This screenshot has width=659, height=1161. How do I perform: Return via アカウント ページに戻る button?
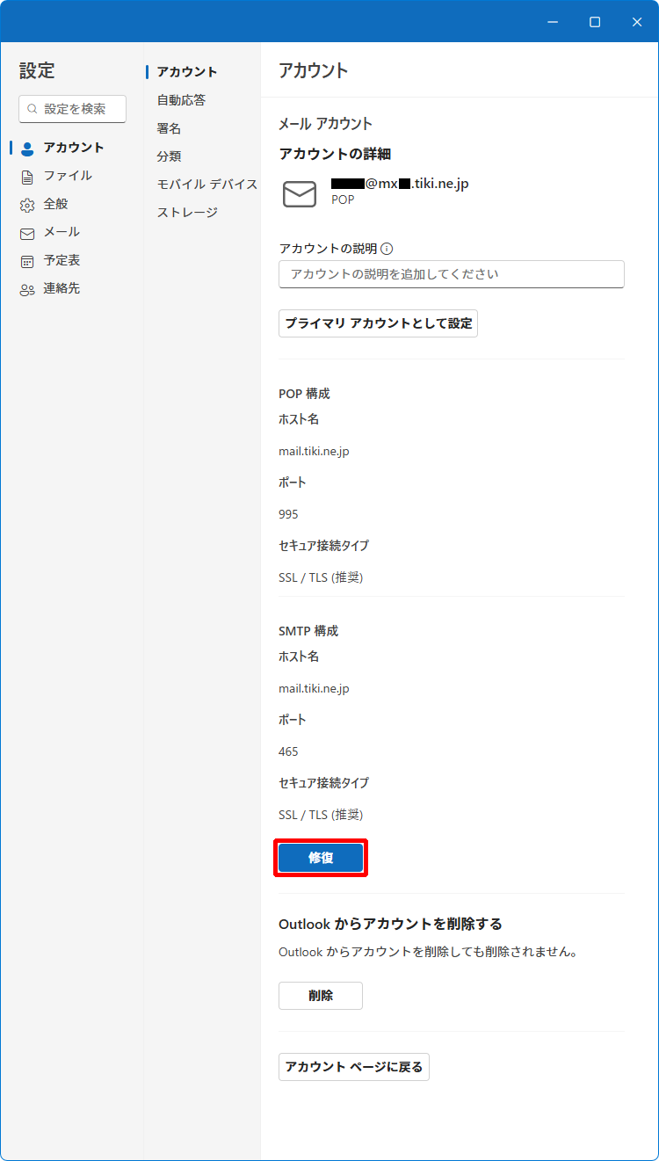tap(353, 1067)
